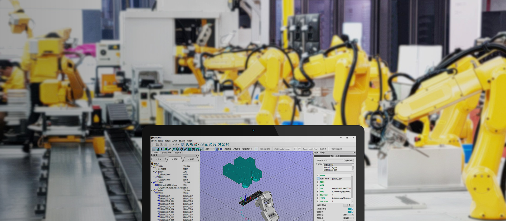Click the 打开 button for path editing
This screenshot has height=221, width=506.
348,205
